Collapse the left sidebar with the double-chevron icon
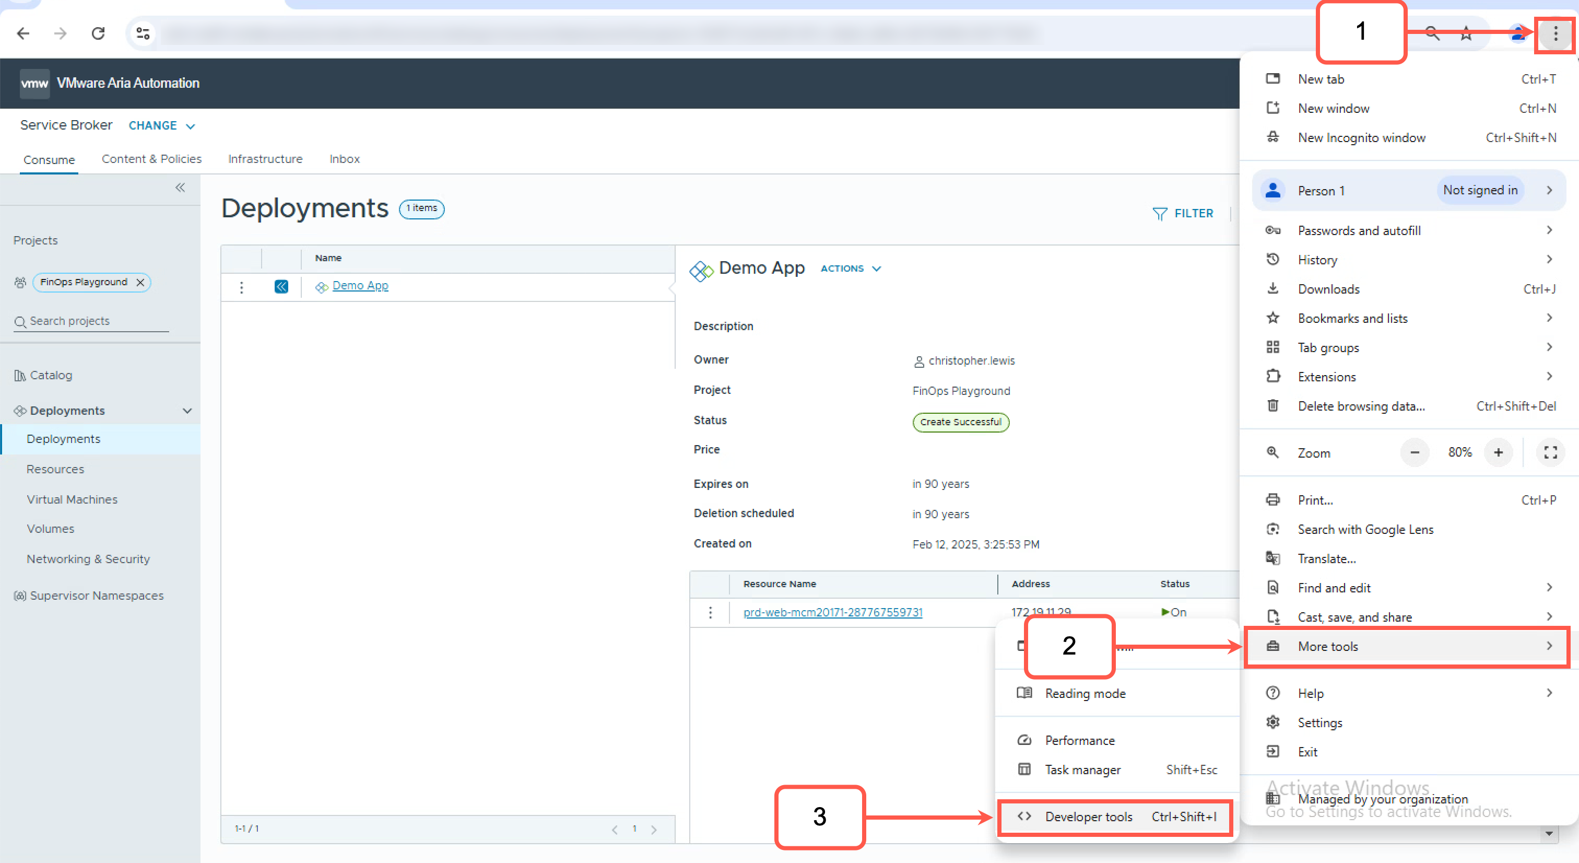This screenshot has height=863, width=1579. [180, 188]
